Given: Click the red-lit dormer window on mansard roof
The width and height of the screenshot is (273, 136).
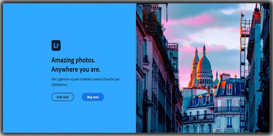Looking at the screenshot, I should click(x=229, y=89).
